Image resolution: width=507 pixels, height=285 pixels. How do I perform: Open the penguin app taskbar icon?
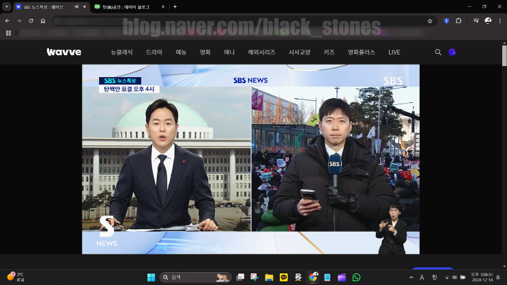(x=298, y=277)
